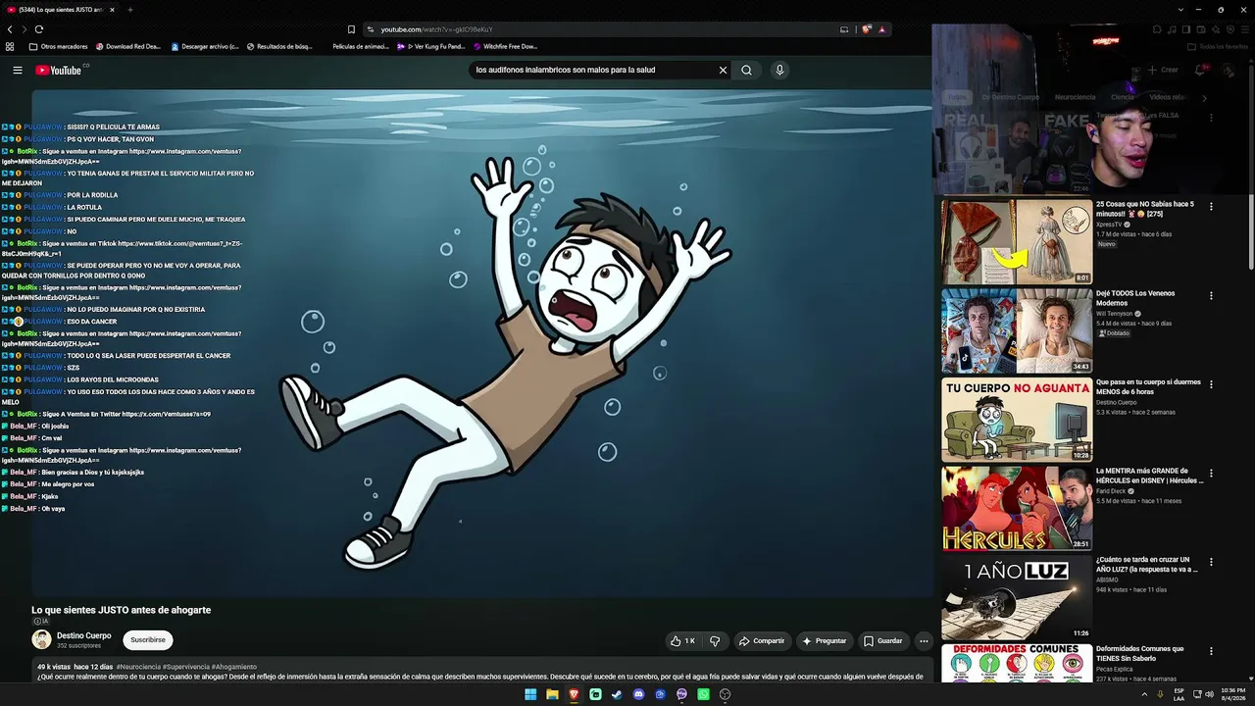
Task: Open Destino Cuerpo channel avatar
Action: [41, 639]
